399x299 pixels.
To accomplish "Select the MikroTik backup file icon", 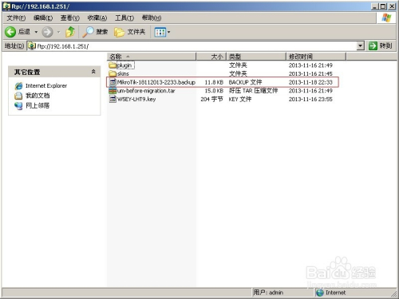I will pos(113,82).
